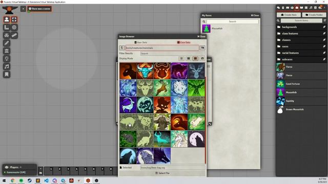Image resolution: width=328 pixels, height=184 pixels.
Task: Open the Game Settings sidebar tab
Action: click(320, 8)
